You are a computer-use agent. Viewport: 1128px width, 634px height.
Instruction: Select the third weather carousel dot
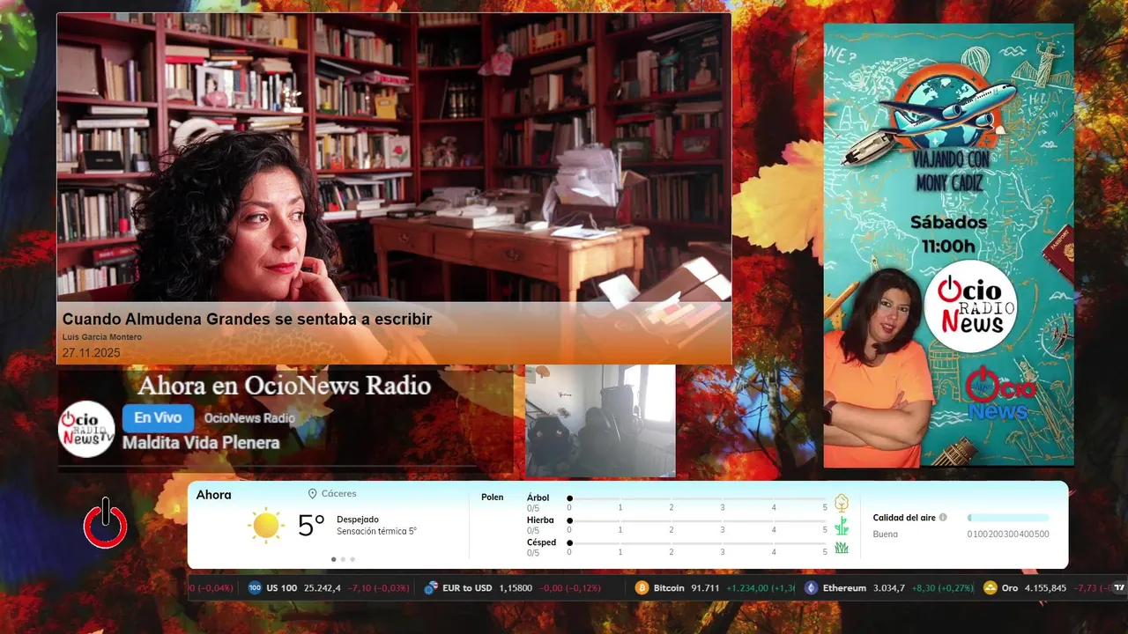pyautogui.click(x=352, y=559)
